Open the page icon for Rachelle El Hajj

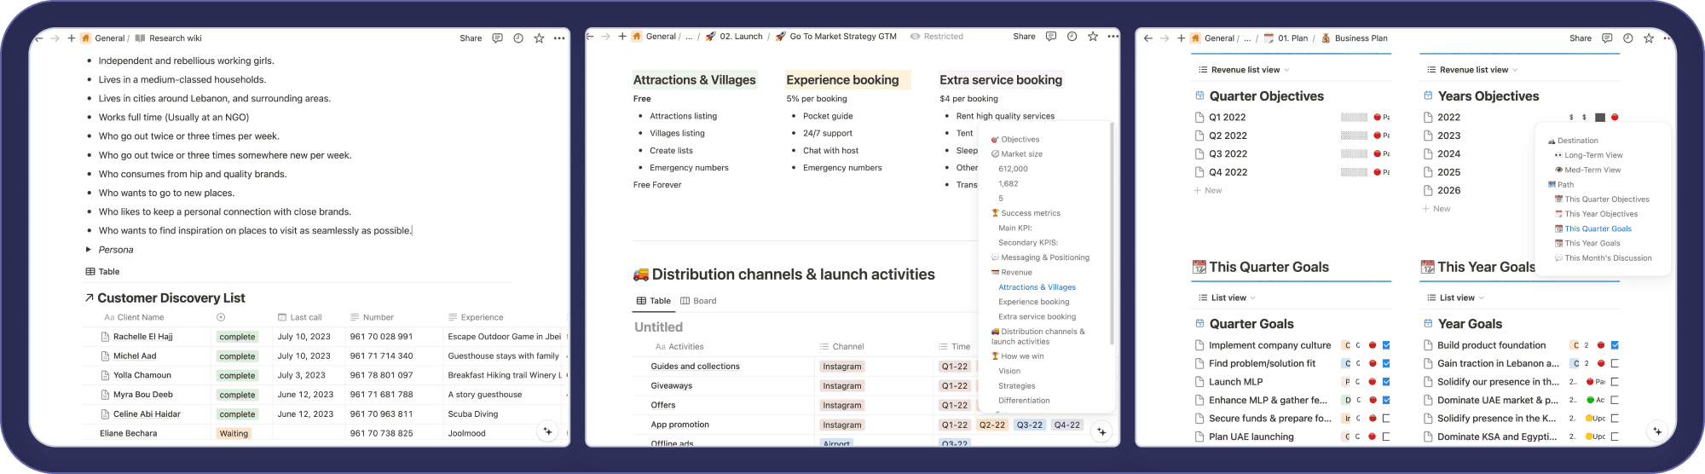click(x=106, y=337)
